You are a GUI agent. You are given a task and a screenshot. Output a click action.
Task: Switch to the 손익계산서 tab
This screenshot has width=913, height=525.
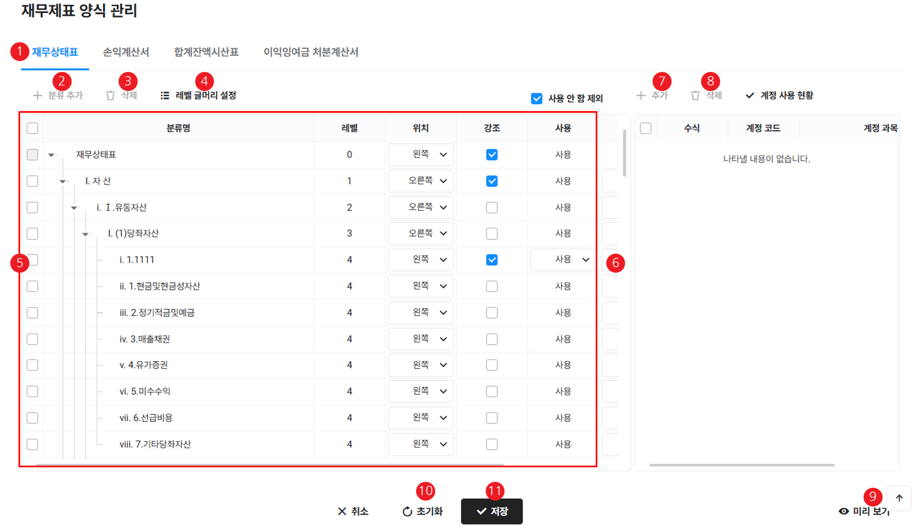[x=125, y=52]
